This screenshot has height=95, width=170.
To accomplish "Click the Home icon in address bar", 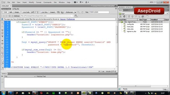I will click(12, 16).
